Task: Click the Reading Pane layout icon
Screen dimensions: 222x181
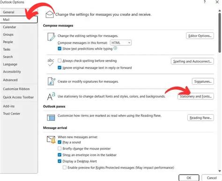Action: pos(51,117)
